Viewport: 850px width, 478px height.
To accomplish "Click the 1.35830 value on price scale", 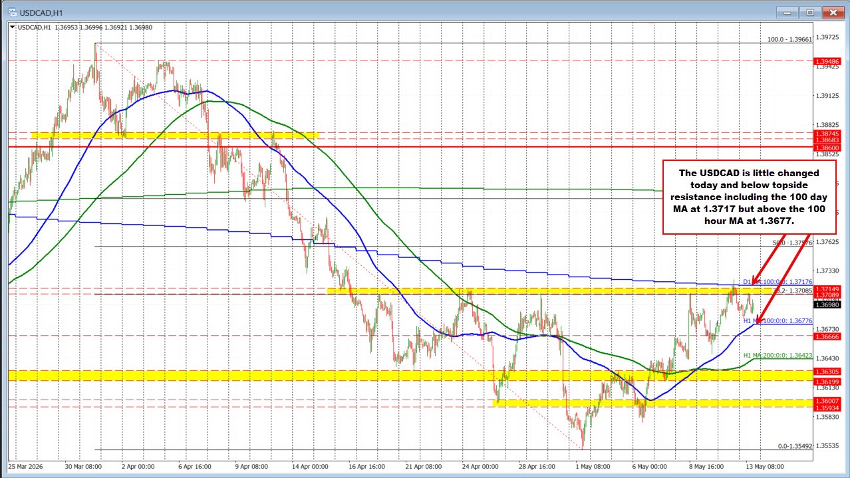I will click(826, 418).
